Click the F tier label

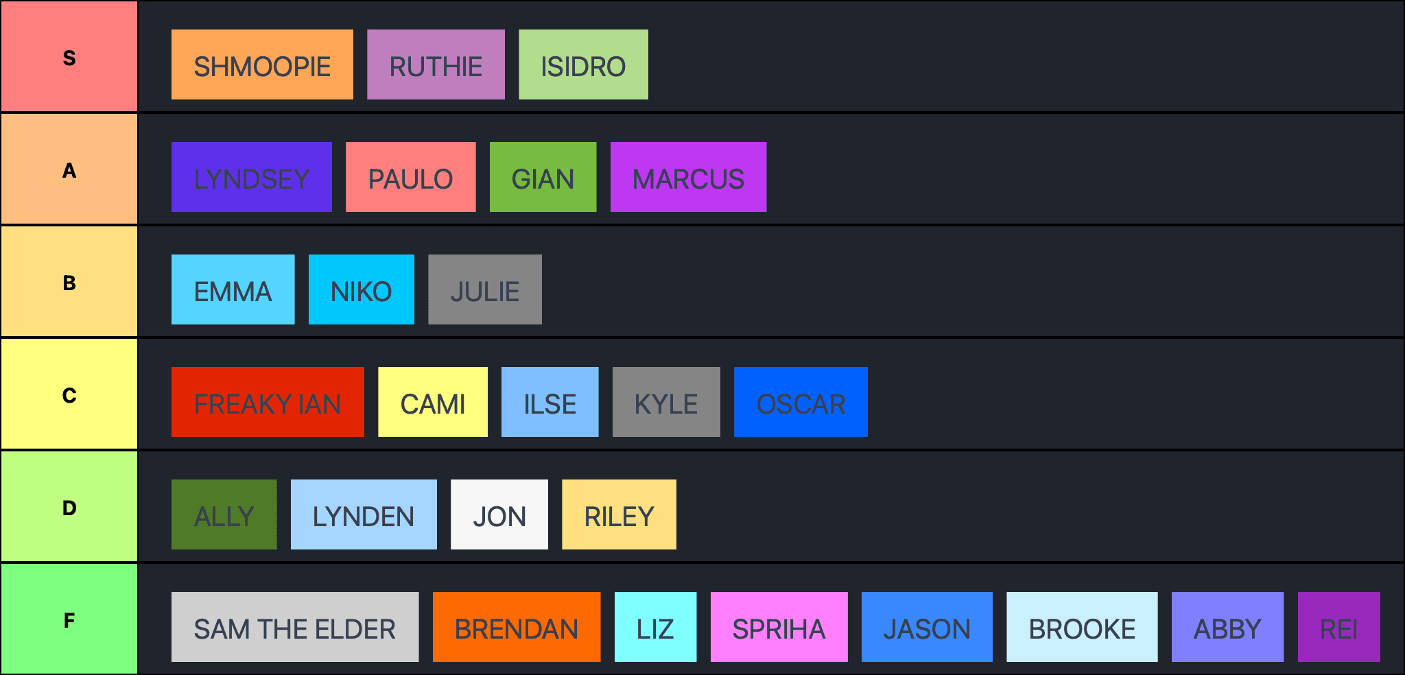point(69,619)
